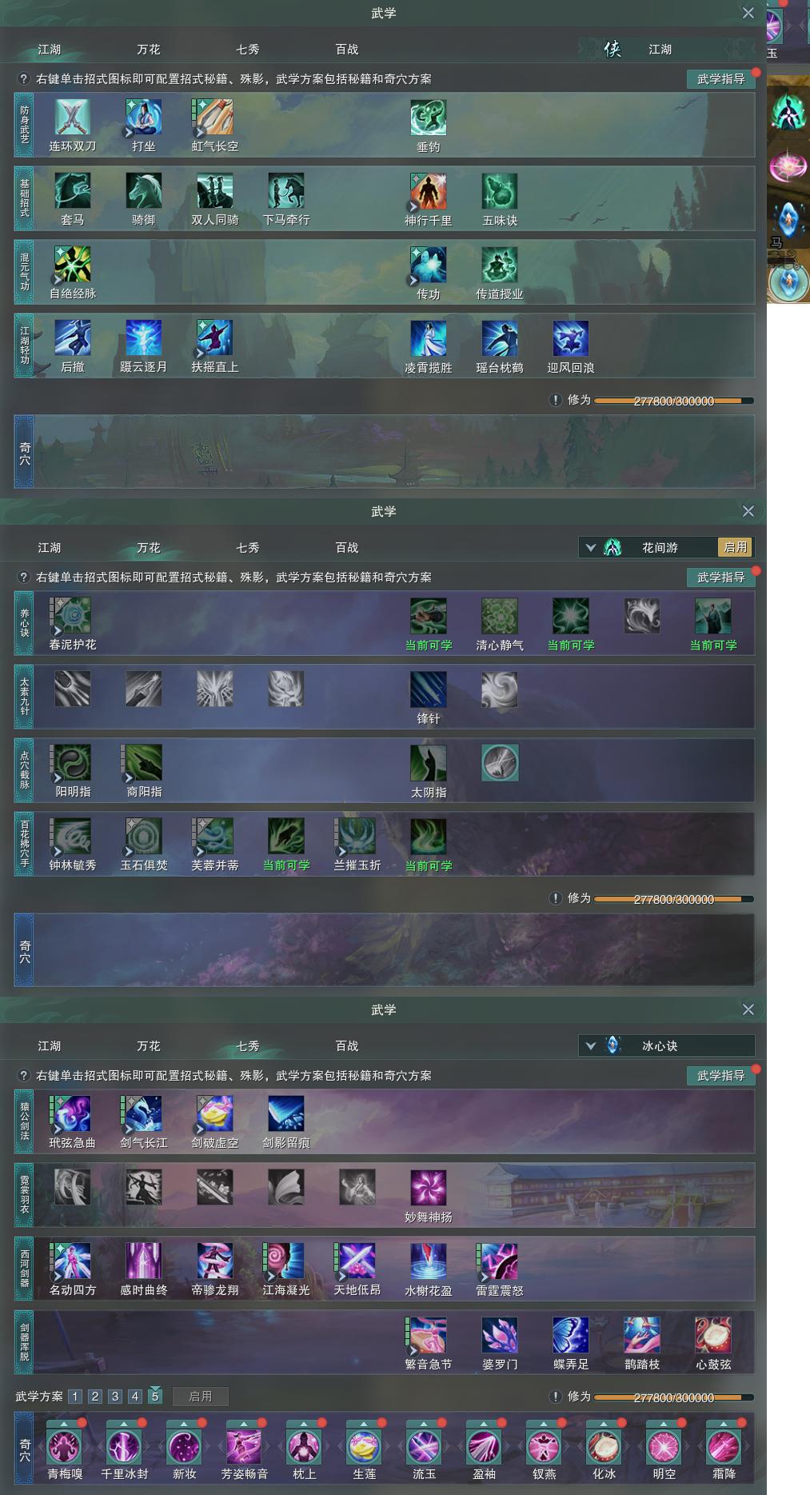Open 百战 tab in the 冰心诀 panel

click(x=347, y=1046)
